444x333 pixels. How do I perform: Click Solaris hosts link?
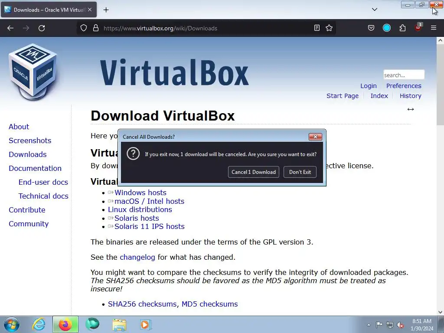pyautogui.click(x=137, y=218)
